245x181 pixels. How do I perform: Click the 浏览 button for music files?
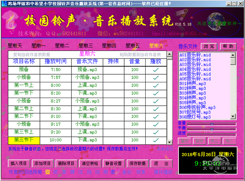209,46
